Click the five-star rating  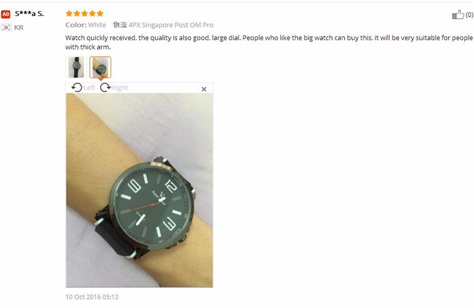coord(84,13)
